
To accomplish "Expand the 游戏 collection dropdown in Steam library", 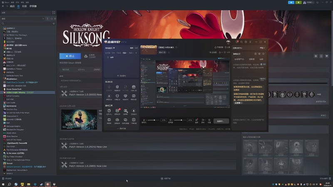I will coord(22,19).
